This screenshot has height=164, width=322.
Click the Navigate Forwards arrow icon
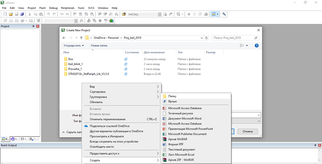coord(67,14)
